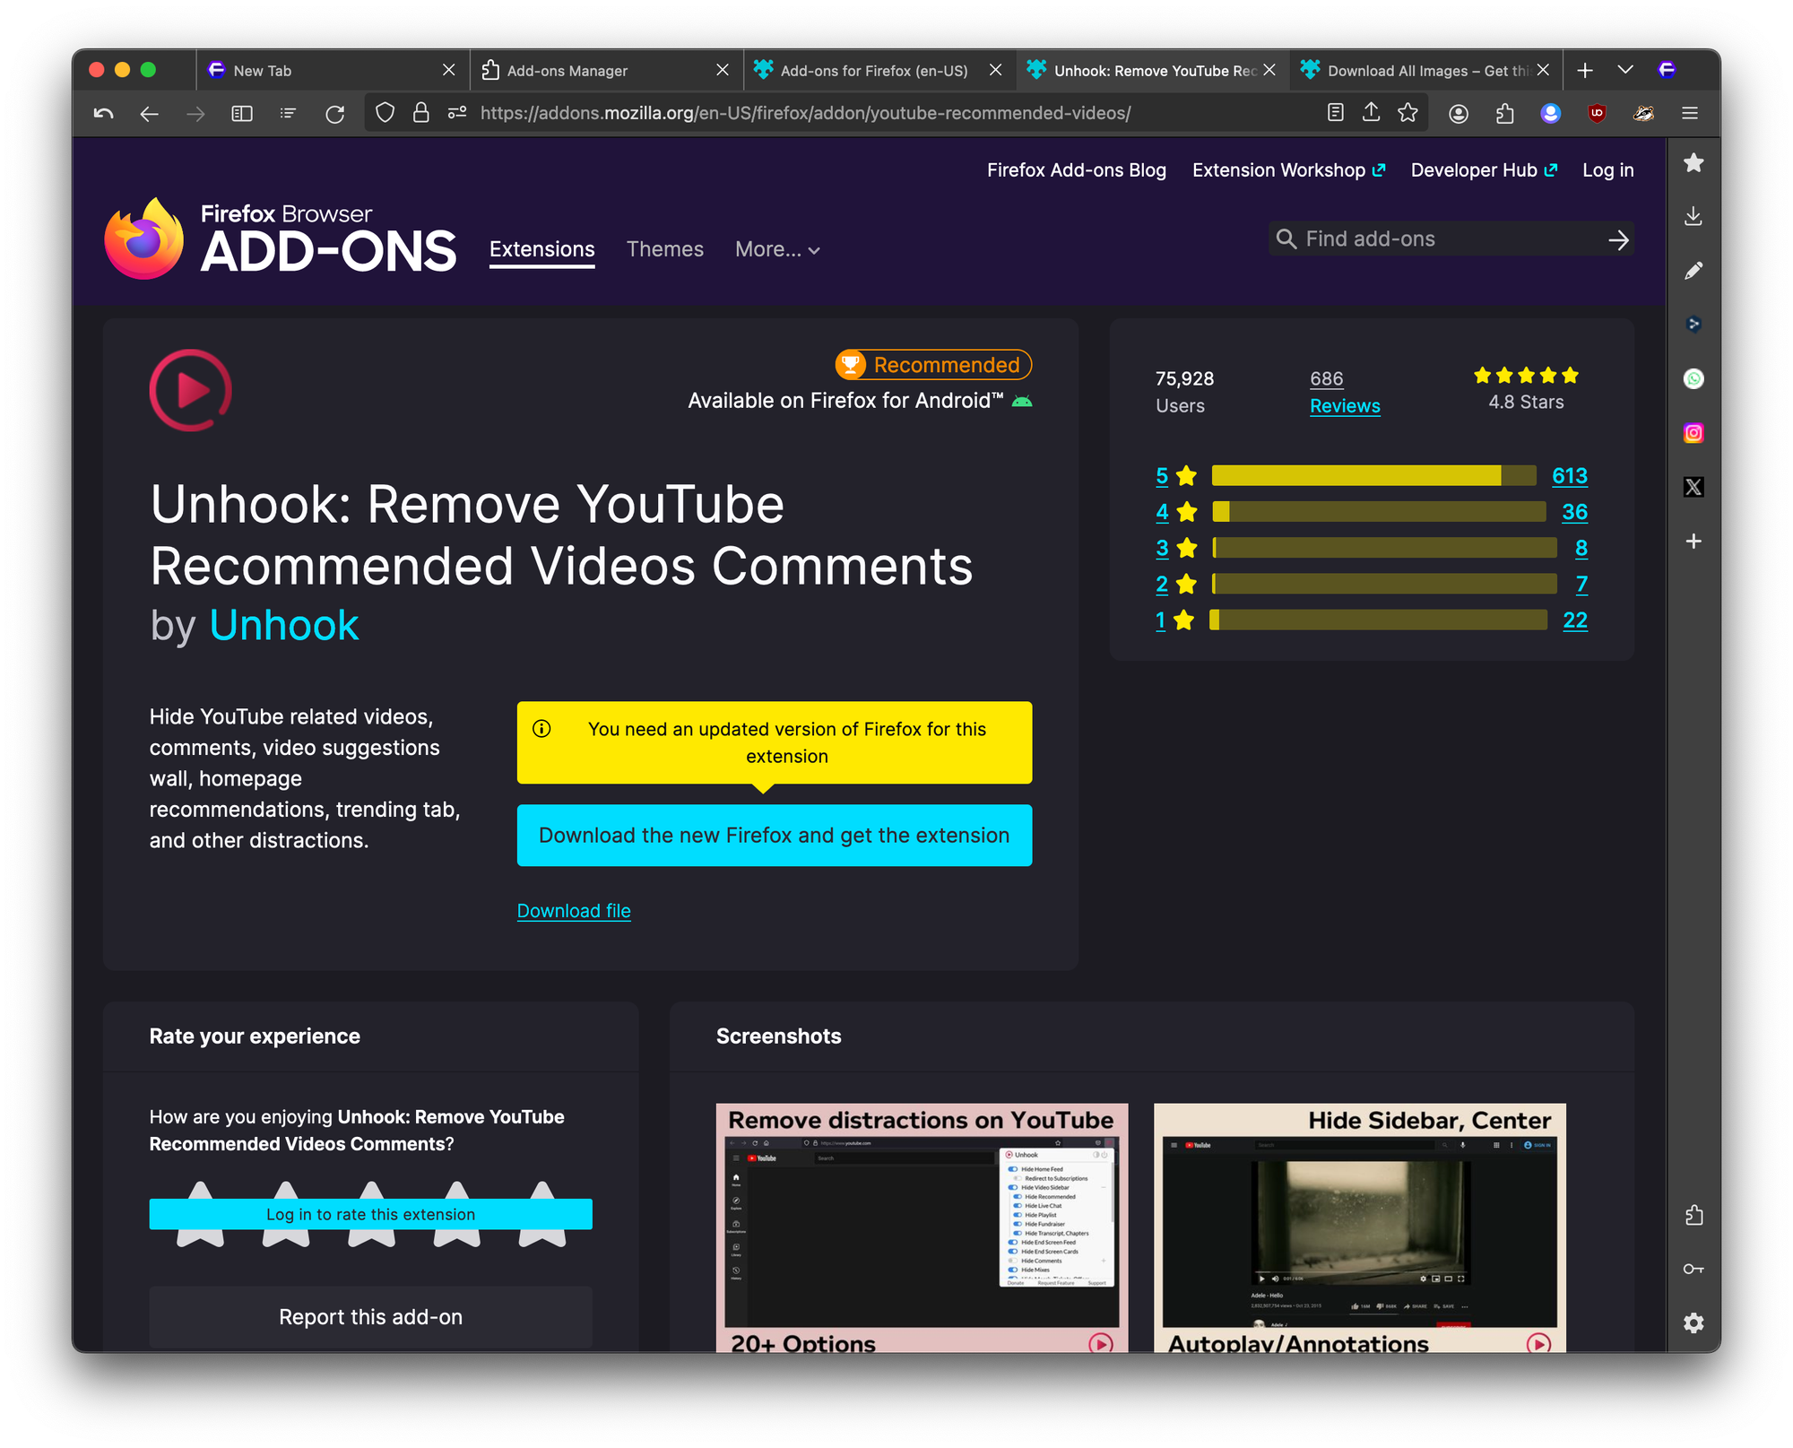Click the search arrow in Find add-ons
This screenshot has width=1793, height=1448.
tap(1618, 239)
